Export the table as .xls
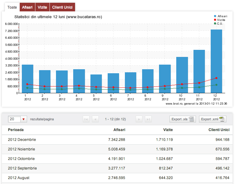The image size is (235, 184). tap(182, 119)
